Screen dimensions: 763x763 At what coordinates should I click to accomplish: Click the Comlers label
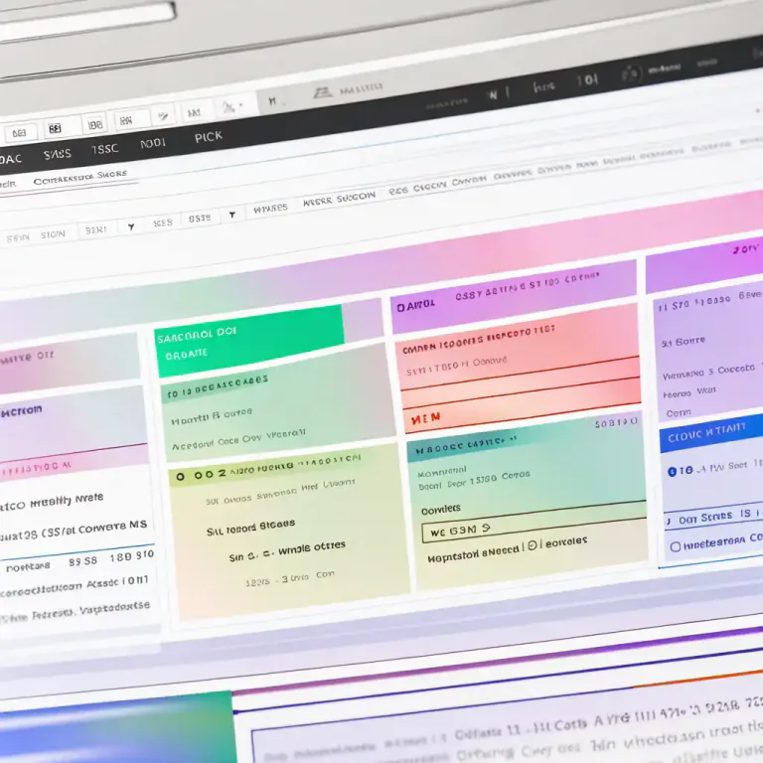440,510
